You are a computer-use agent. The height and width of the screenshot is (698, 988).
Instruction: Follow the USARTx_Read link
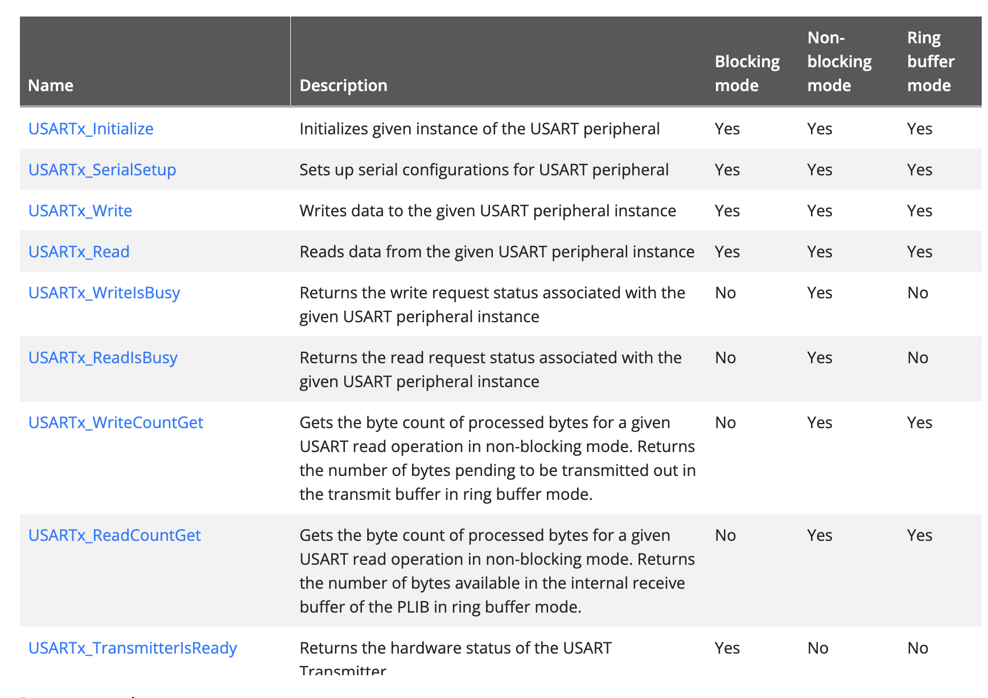(x=79, y=252)
